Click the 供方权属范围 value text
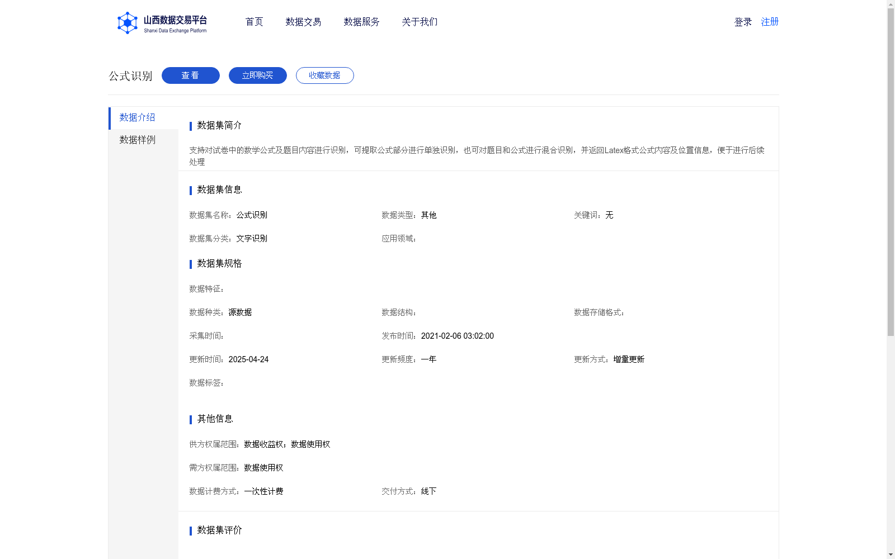 (x=287, y=444)
